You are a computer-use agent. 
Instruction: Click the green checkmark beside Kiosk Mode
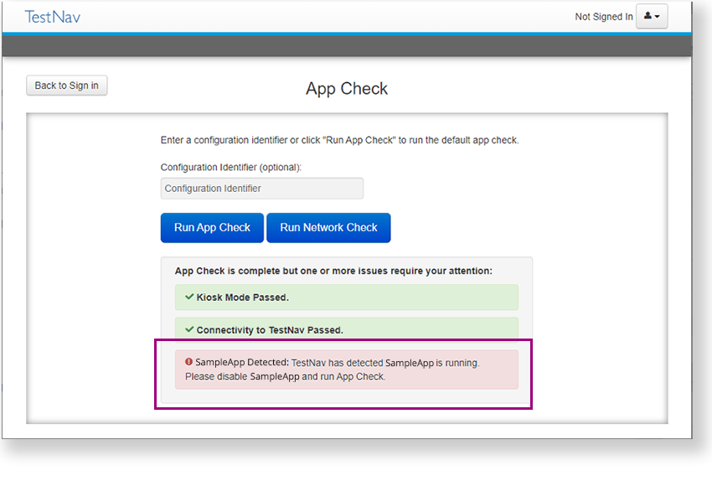(x=189, y=297)
